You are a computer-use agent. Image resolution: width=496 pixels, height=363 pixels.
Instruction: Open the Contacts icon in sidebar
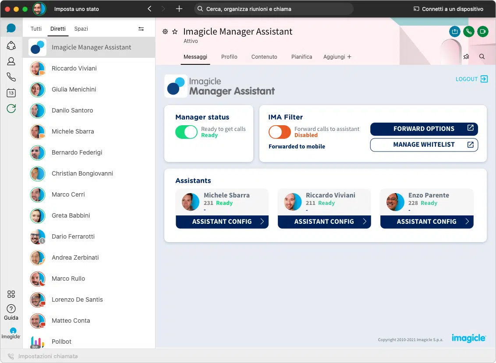tap(11, 62)
